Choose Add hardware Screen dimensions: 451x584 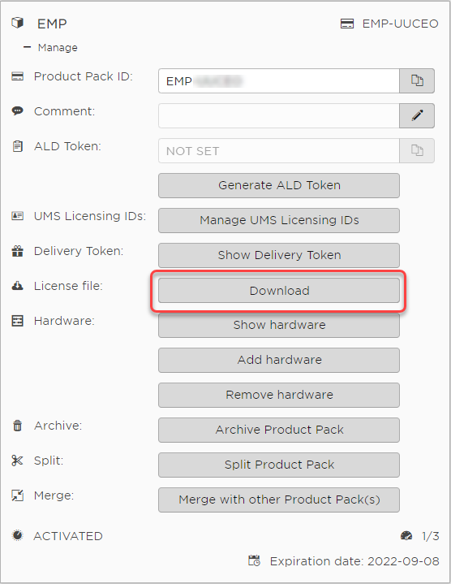(279, 360)
